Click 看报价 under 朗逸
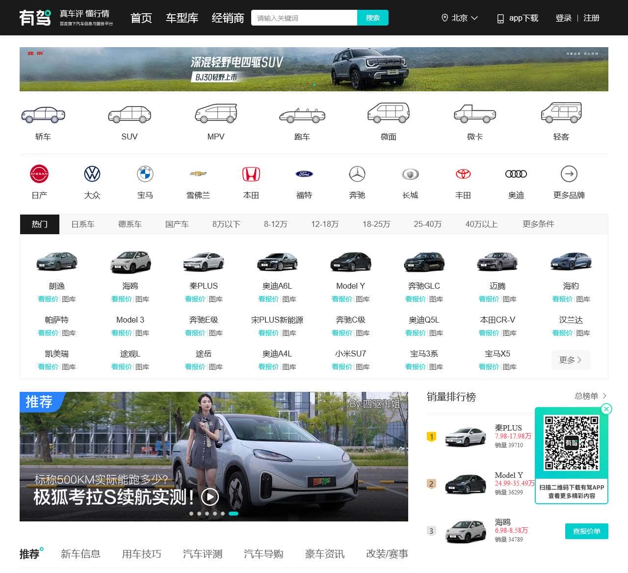This screenshot has width=628, height=573. 48,299
